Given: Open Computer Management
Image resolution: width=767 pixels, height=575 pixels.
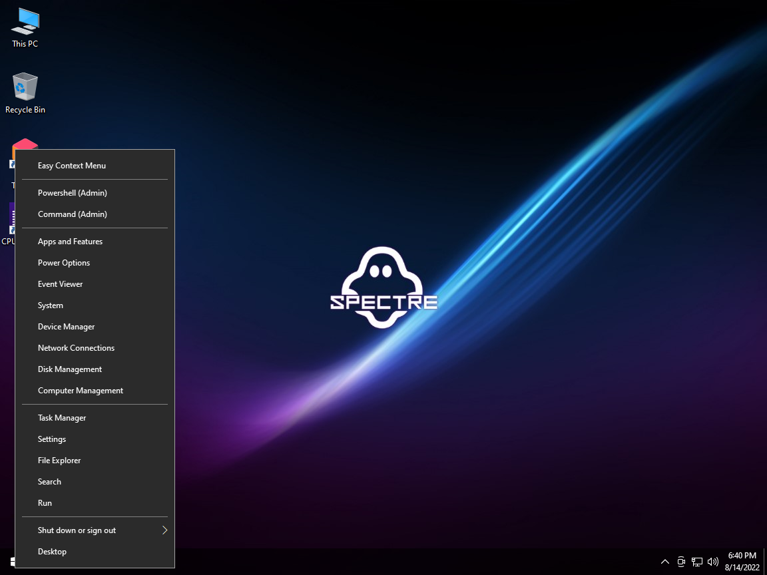Looking at the screenshot, I should coord(95,391).
